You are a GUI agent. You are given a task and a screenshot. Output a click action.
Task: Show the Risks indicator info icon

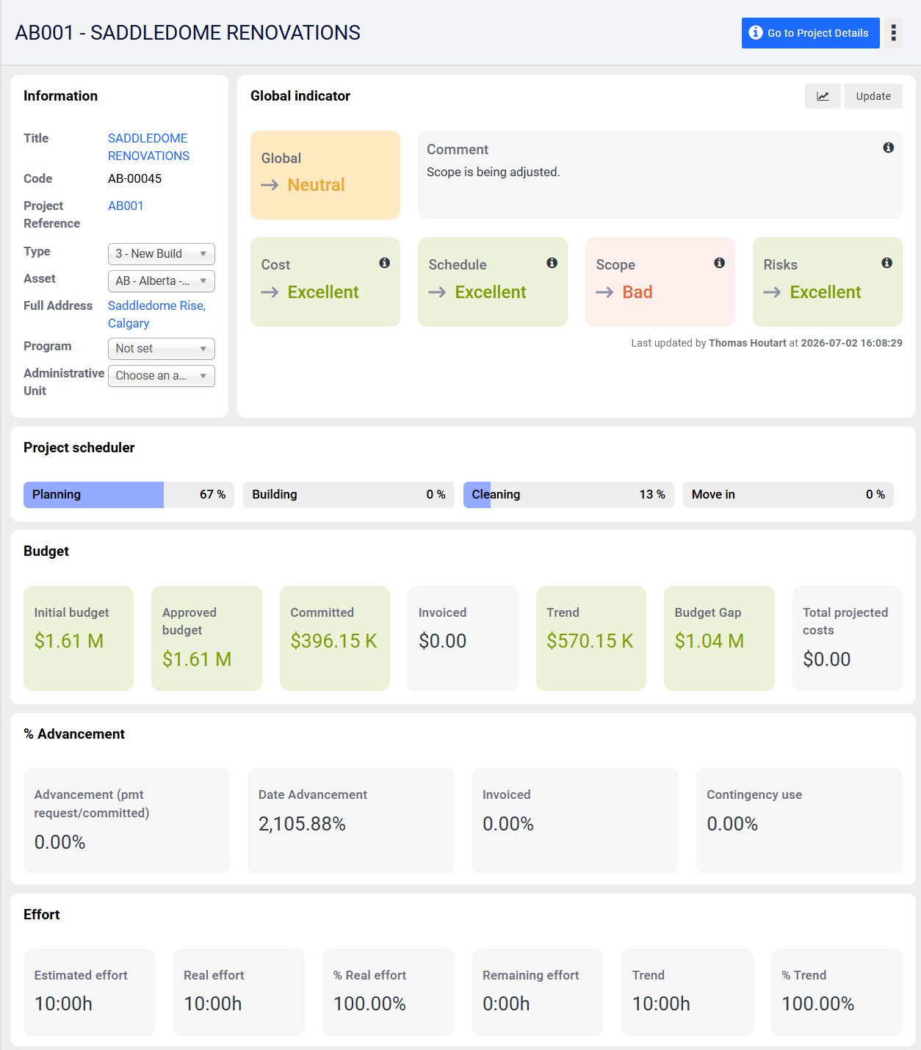886,263
